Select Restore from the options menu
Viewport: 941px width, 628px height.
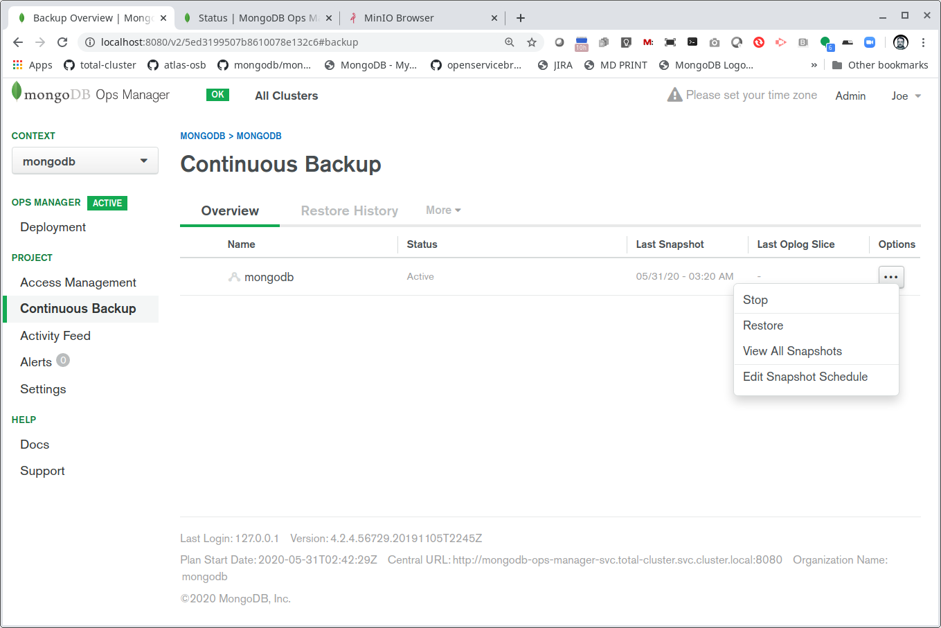pyautogui.click(x=763, y=325)
